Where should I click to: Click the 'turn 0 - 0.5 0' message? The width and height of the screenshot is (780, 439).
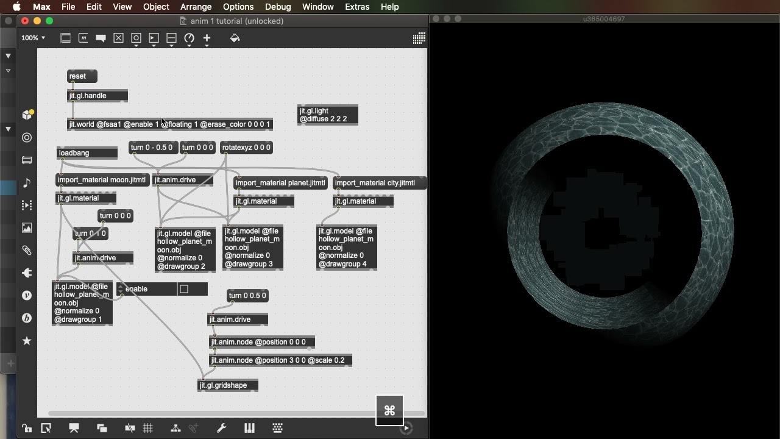point(153,148)
